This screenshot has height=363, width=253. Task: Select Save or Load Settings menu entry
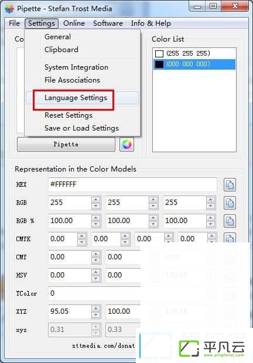[82, 128]
